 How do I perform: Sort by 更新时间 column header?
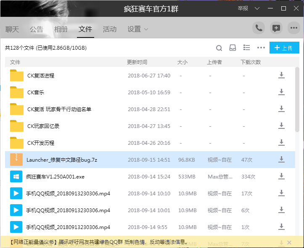point(137,62)
